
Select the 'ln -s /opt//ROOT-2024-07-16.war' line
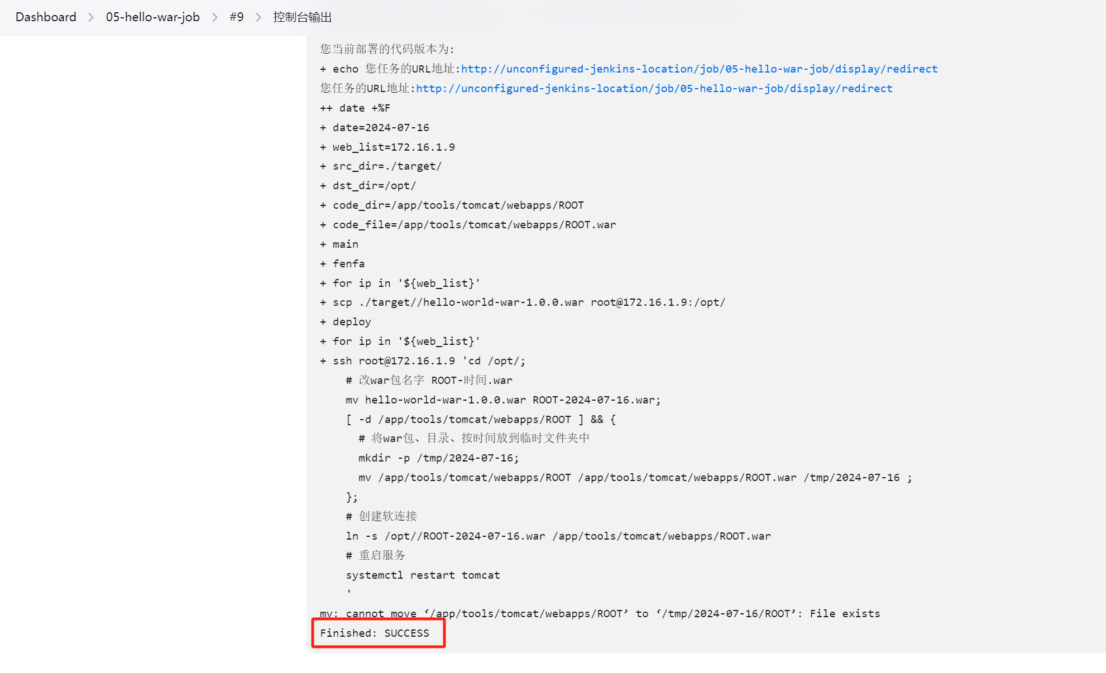[x=558, y=536]
